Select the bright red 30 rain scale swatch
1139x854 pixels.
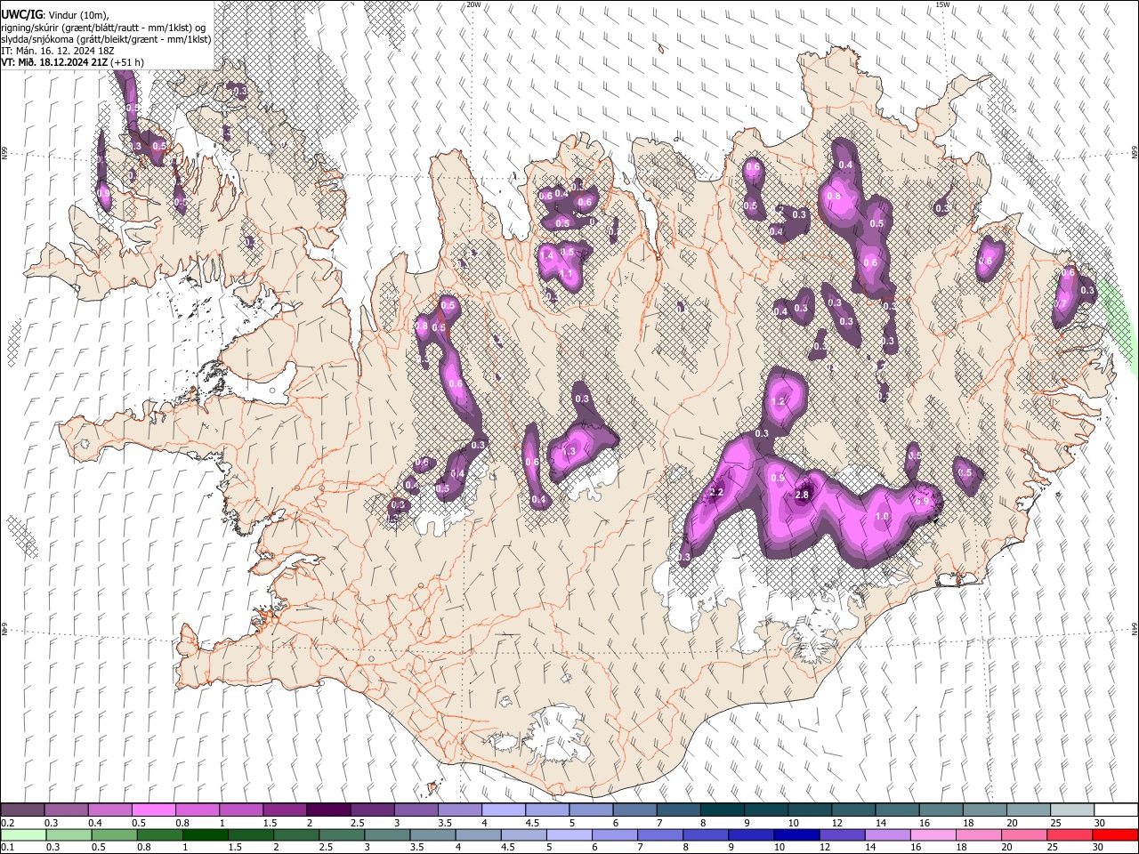tap(1114, 834)
